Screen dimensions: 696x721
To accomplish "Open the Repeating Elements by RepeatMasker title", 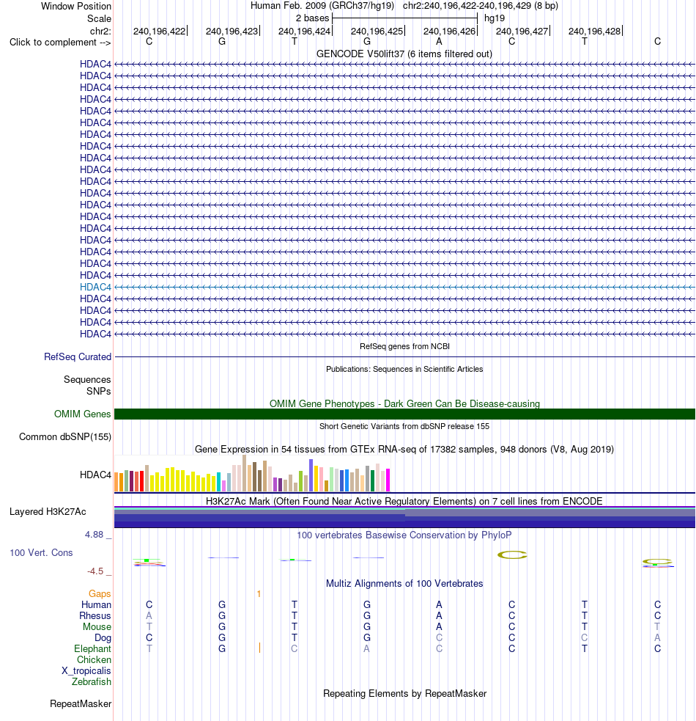I will point(404,693).
